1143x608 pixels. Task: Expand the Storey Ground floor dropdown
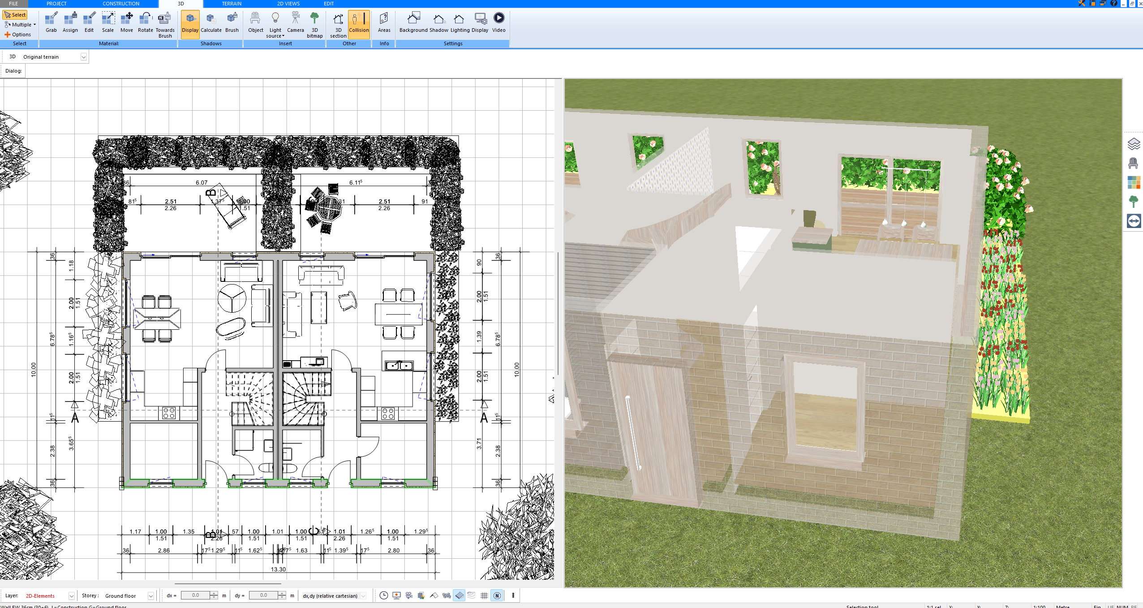click(x=151, y=596)
